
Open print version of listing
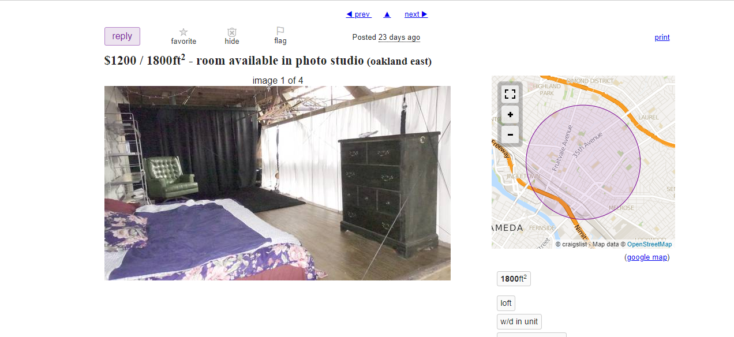click(662, 38)
